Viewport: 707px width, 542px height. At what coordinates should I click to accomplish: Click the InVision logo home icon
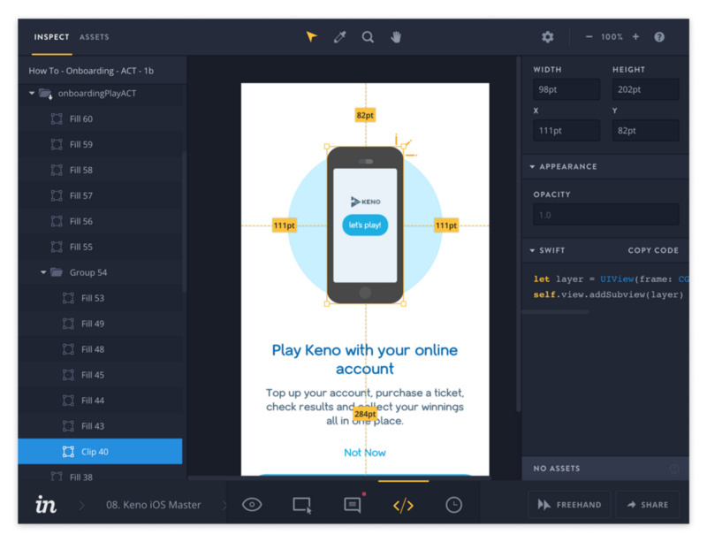[46, 505]
